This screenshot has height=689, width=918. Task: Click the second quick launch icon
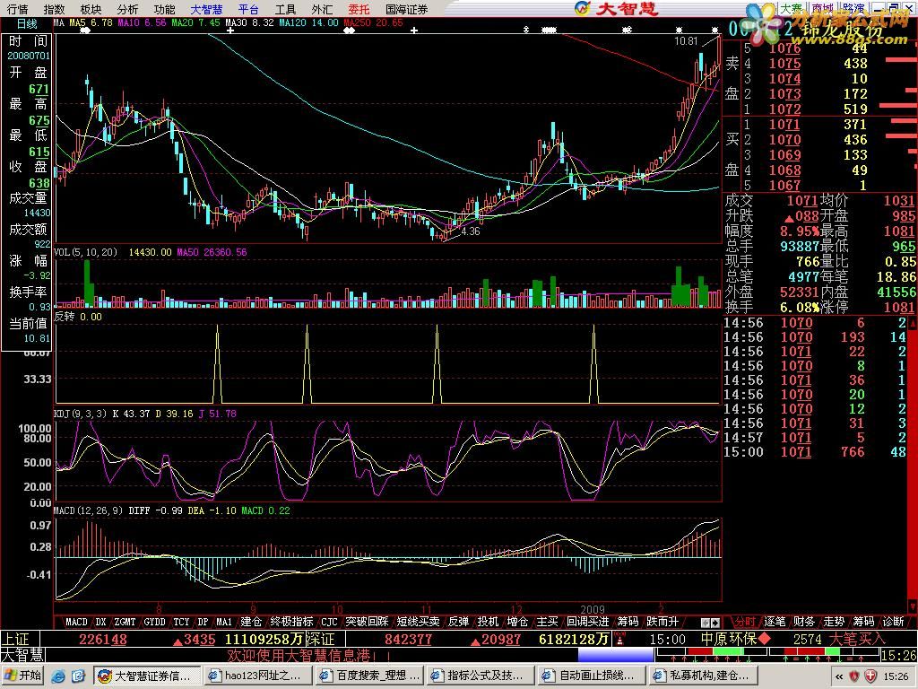[79, 676]
